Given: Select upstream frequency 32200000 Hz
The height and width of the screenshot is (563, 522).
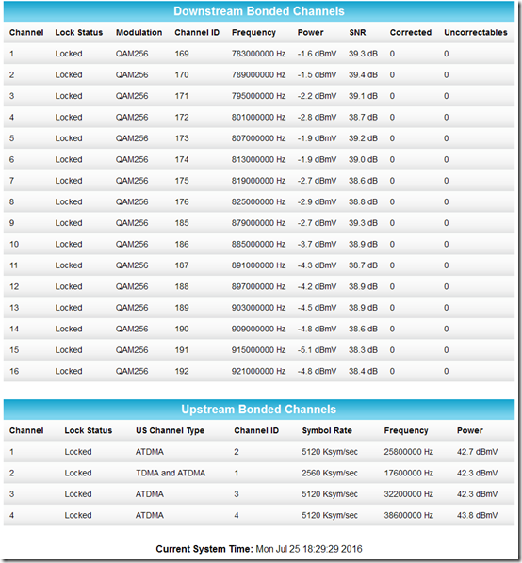Looking at the screenshot, I should point(409,494).
